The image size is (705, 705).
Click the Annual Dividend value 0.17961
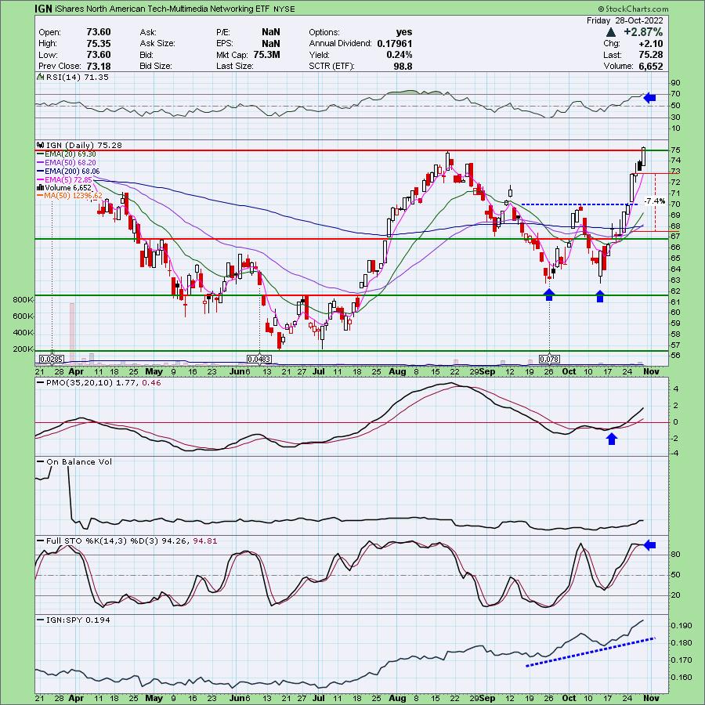(394, 44)
